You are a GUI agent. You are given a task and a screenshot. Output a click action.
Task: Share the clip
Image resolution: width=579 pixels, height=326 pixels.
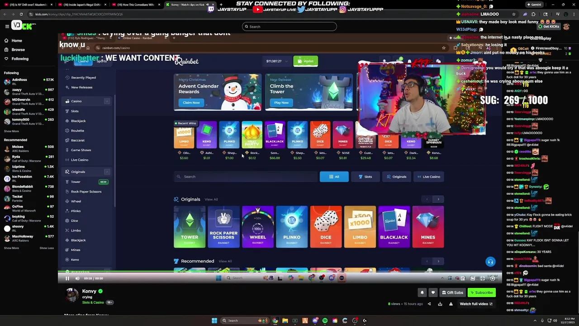429,304
